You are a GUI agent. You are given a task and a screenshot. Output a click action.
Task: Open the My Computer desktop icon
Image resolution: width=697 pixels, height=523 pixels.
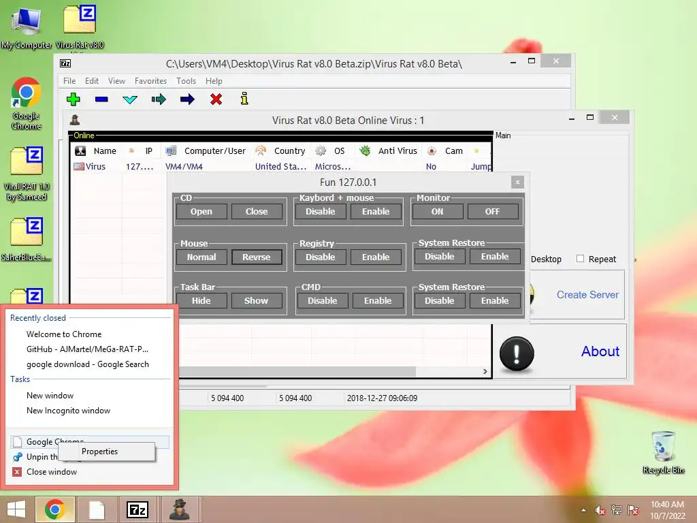coord(27,27)
